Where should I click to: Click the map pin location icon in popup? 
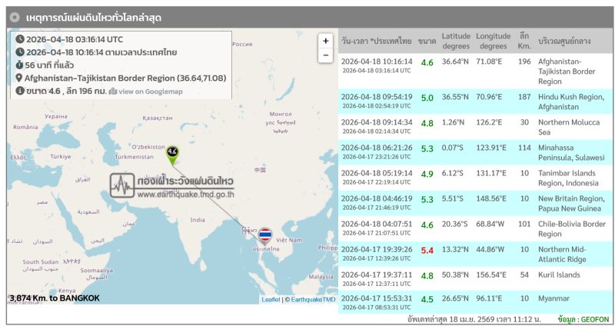click(19, 78)
